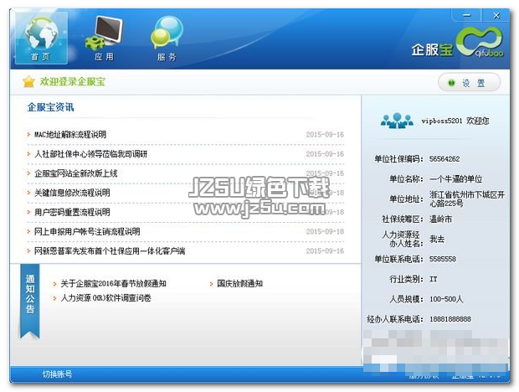Click the 温岭市 social insurance district value
The height and width of the screenshot is (392, 519).
[440, 219]
